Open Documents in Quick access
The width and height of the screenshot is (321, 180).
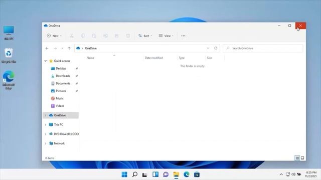click(x=63, y=83)
